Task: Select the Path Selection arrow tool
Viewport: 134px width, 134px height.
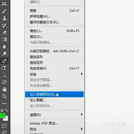Action: point(4,75)
